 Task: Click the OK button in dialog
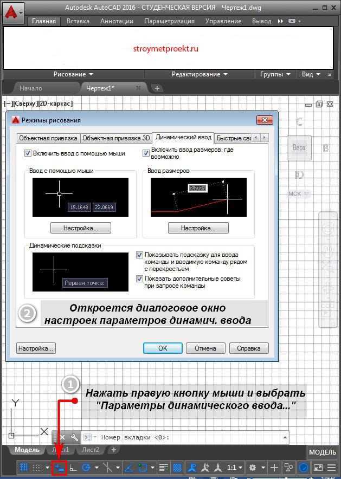[163, 348]
